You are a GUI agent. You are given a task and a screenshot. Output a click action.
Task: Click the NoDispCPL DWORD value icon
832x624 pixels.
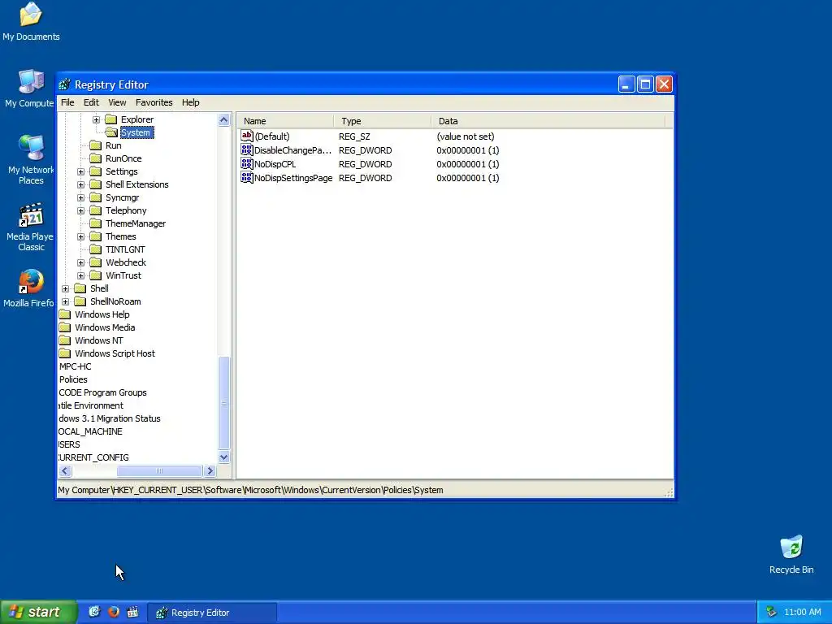click(x=247, y=164)
